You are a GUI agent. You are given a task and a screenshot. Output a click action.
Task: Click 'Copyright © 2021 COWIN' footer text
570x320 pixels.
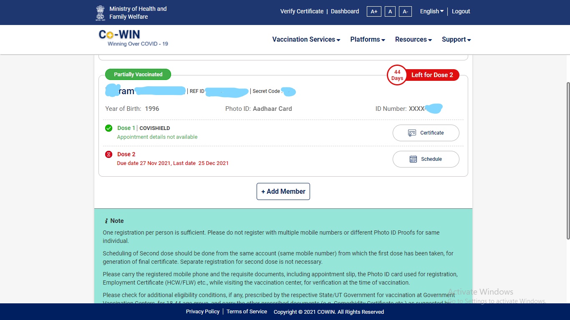coord(329,312)
